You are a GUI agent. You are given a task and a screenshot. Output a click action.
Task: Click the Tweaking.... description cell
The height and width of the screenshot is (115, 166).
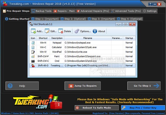click(57, 66)
